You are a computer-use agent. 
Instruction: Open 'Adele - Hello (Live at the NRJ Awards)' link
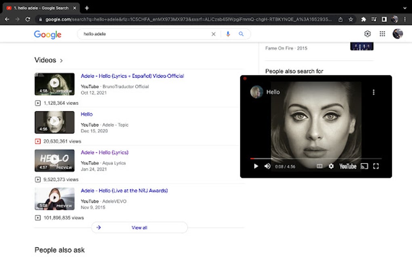pyautogui.click(x=124, y=191)
